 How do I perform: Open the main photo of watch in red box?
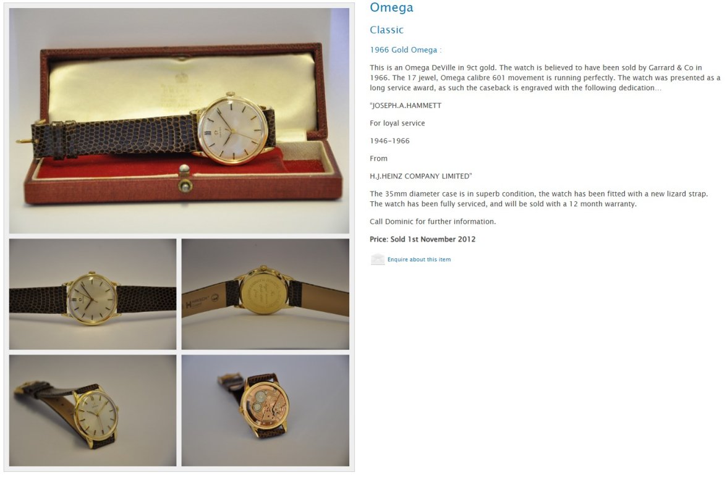179,120
